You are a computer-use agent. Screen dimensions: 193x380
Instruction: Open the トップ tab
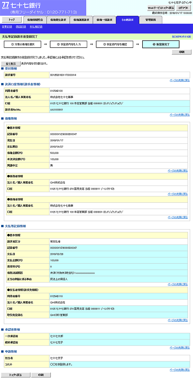(x=11, y=20)
